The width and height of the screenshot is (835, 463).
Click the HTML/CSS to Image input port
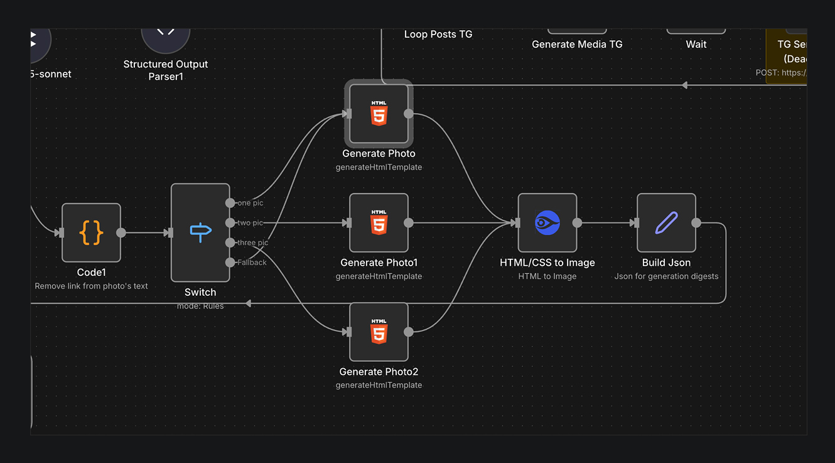coord(516,222)
